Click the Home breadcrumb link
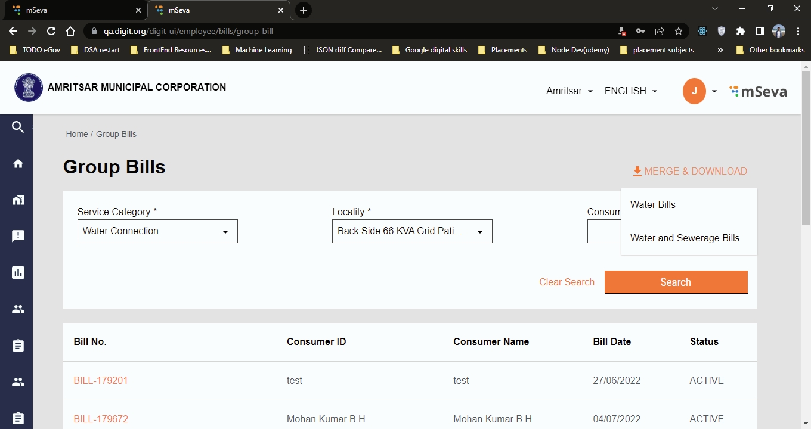 click(x=77, y=134)
